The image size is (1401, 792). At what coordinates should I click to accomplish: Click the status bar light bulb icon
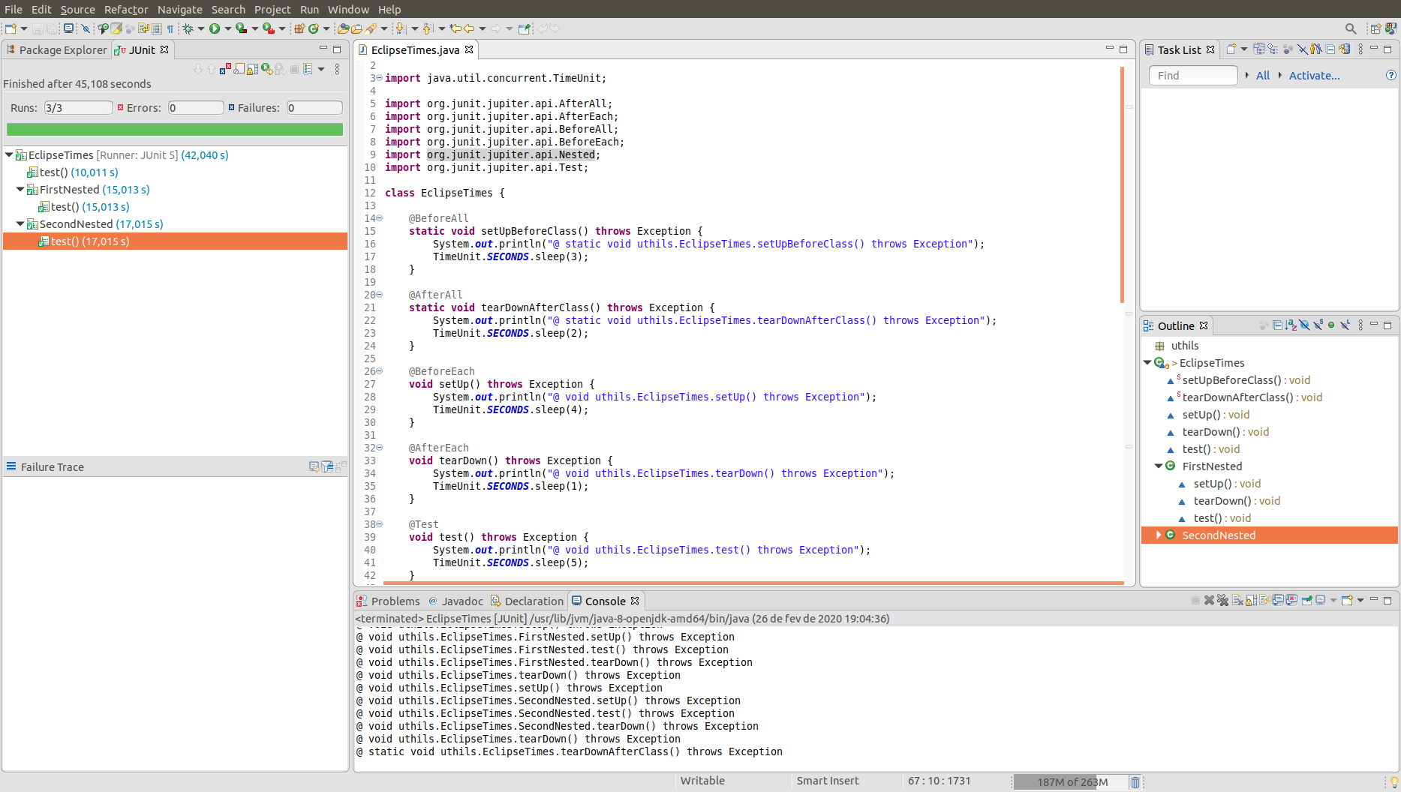pyautogui.click(x=1393, y=782)
